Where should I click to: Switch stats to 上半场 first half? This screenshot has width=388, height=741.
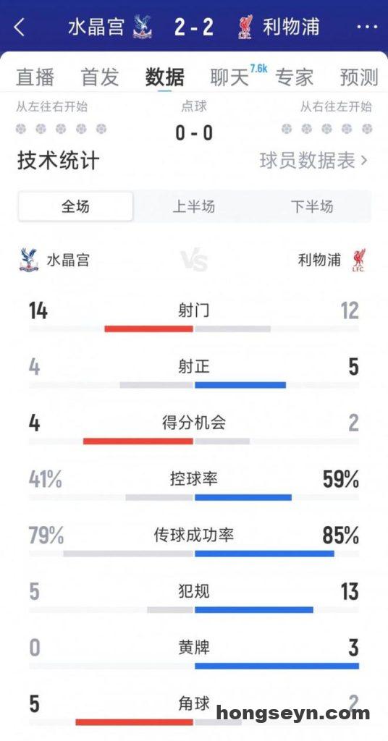coord(194,206)
